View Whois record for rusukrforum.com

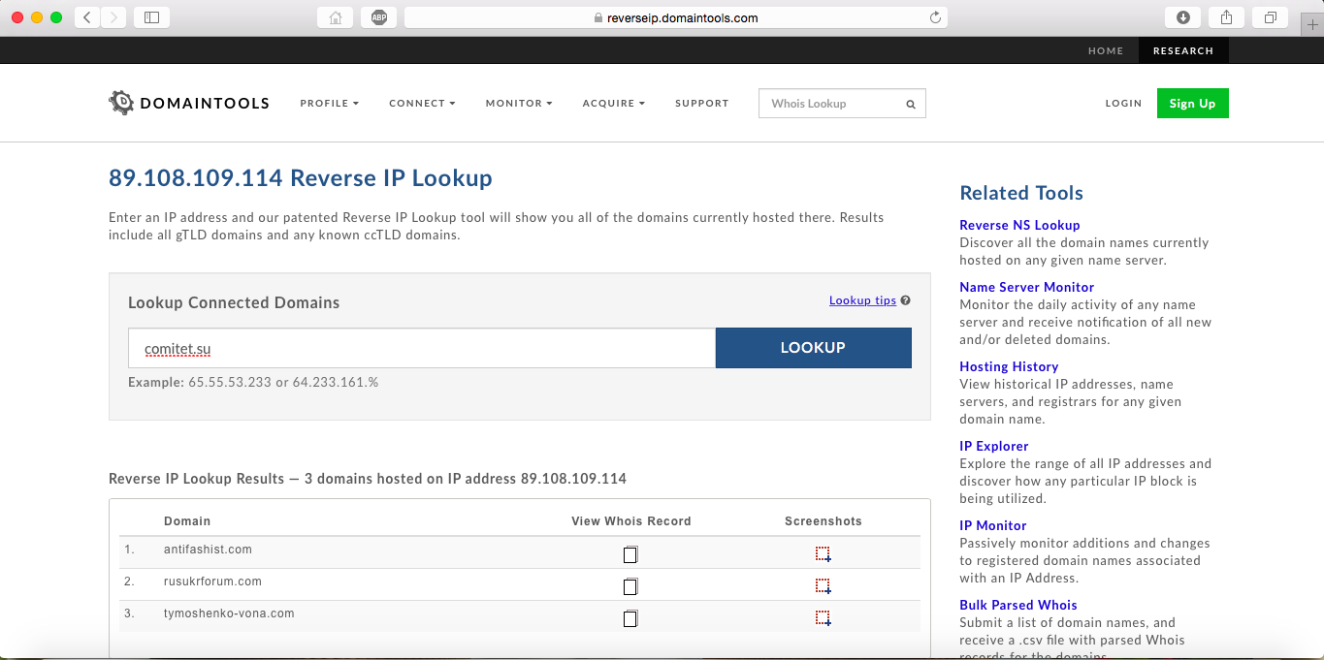coord(630,585)
